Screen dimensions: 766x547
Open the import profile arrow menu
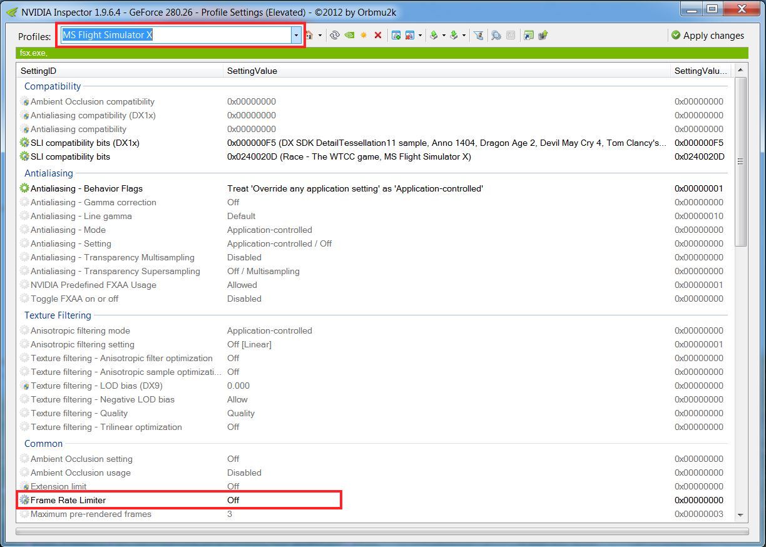(x=464, y=36)
